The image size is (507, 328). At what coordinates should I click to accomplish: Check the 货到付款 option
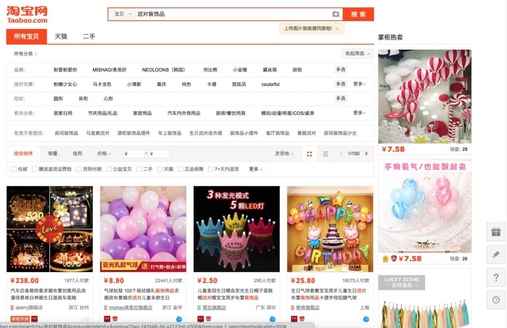(x=79, y=169)
